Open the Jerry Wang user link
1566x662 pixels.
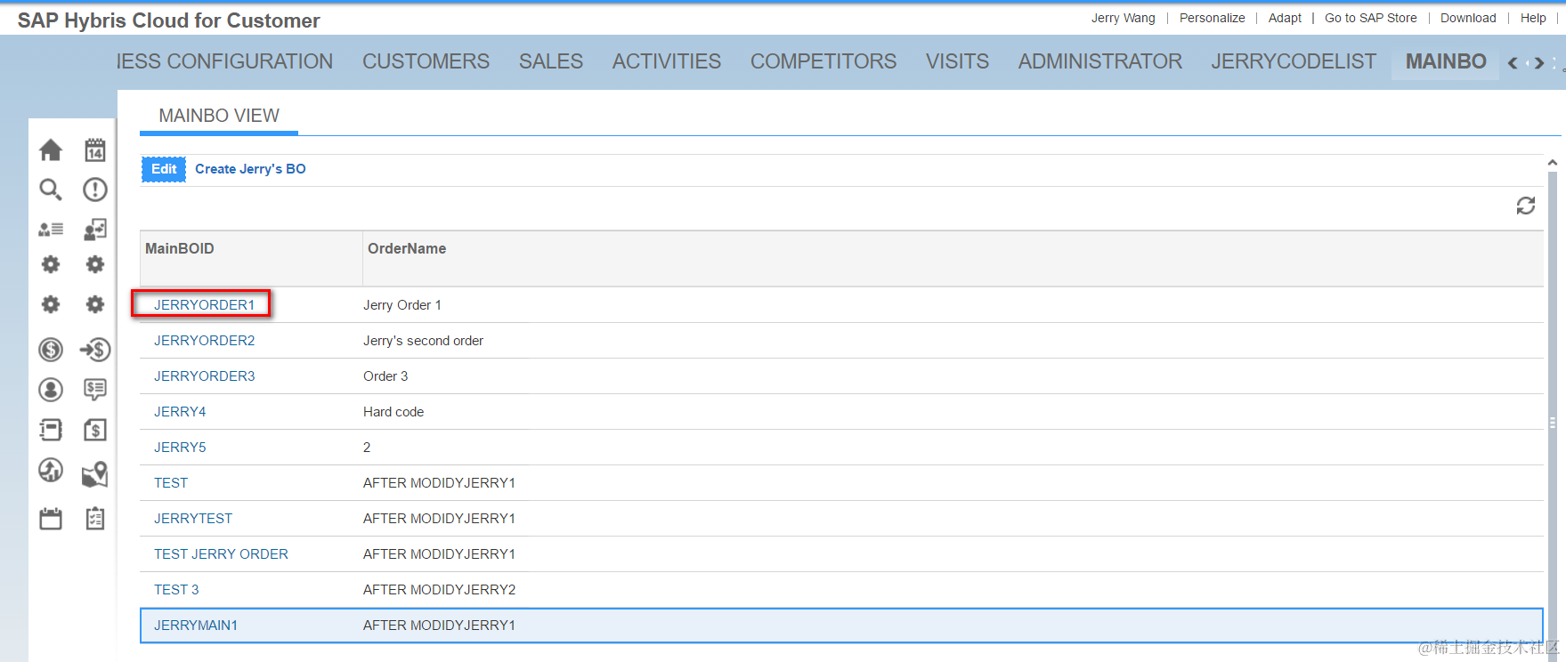[1124, 18]
